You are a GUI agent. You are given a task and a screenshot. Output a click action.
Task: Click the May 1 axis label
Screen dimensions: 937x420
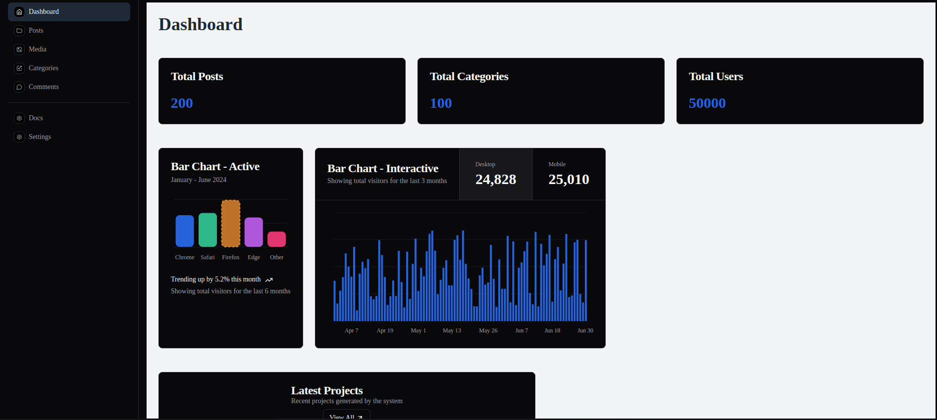tap(418, 330)
